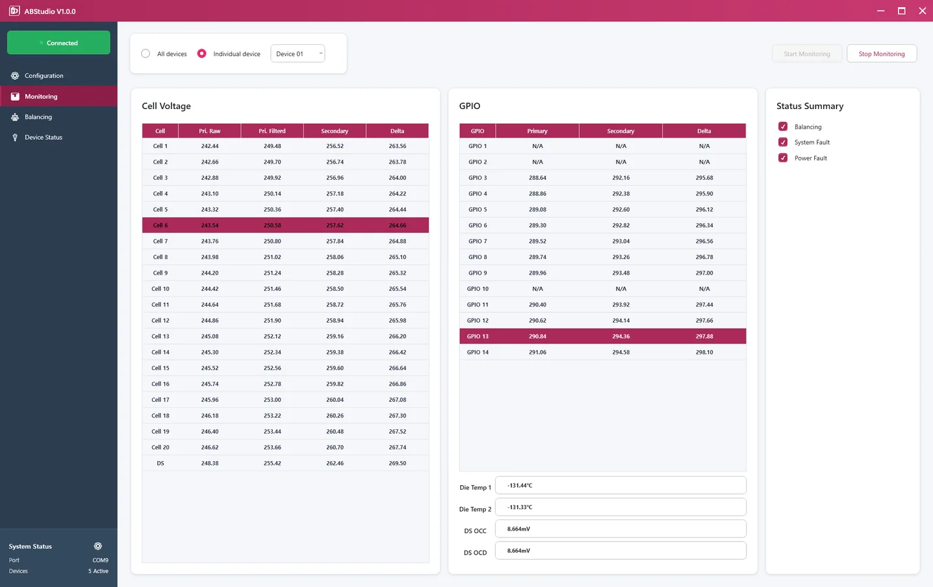This screenshot has width=933, height=587.
Task: Select the All devices radio button
Action: coord(146,54)
